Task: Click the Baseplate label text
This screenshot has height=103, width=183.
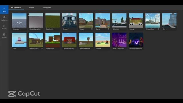Action: [x=16, y=29]
